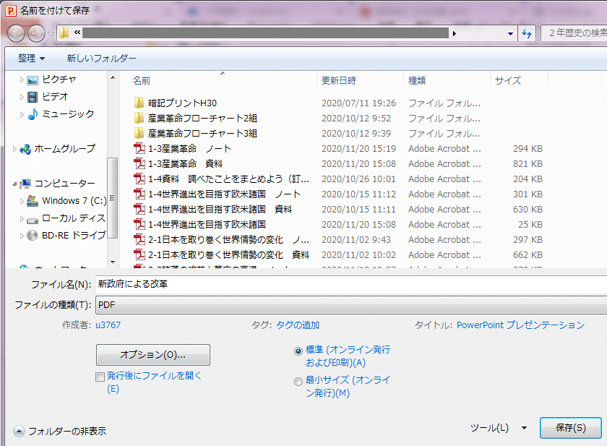607x446 pixels.
Task: Open the ホームグループ icon
Action: click(25, 149)
